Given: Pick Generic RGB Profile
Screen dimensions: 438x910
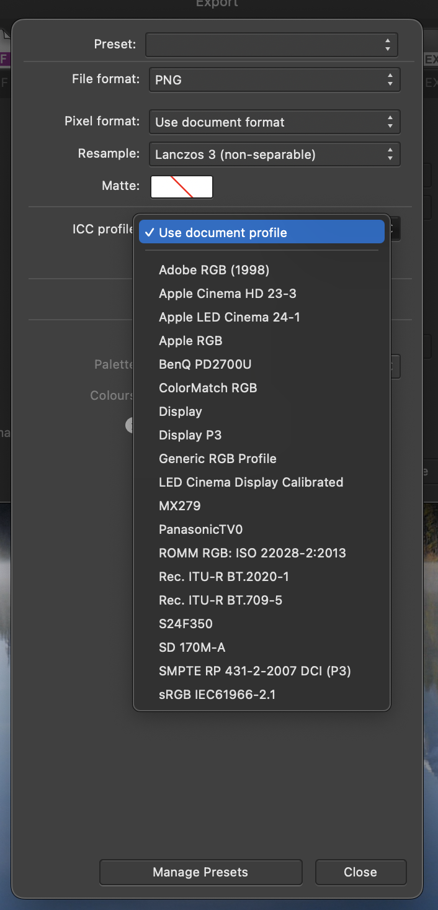Looking at the screenshot, I should (x=218, y=459).
